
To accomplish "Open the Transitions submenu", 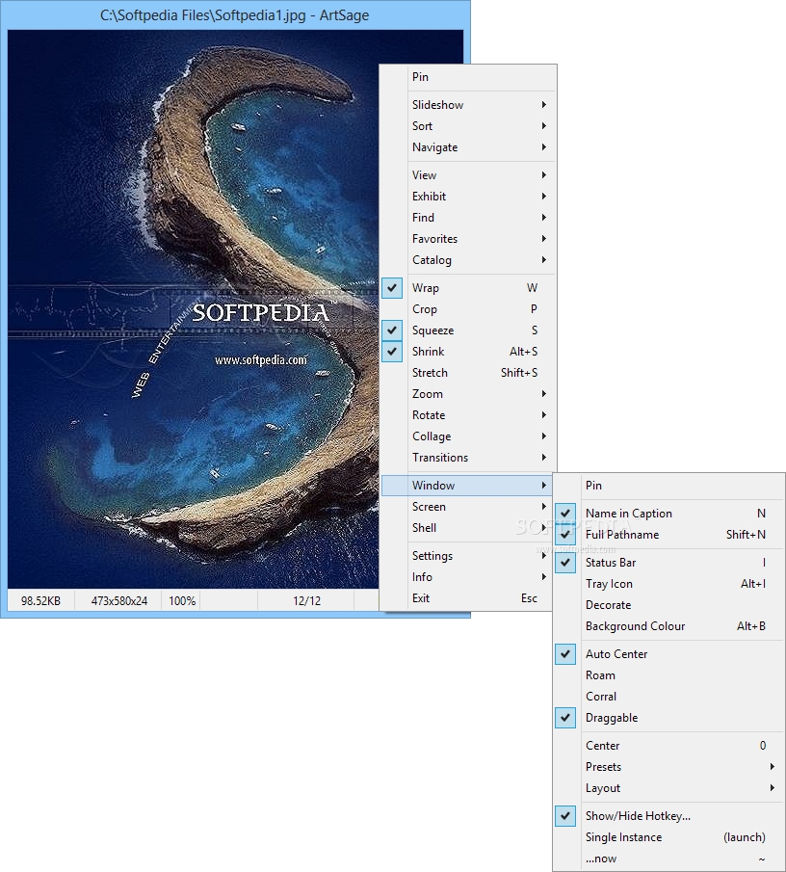I will click(468, 457).
